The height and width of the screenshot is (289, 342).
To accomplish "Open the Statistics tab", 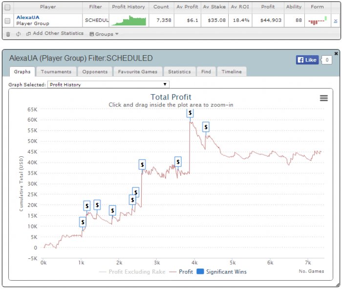I will point(179,72).
